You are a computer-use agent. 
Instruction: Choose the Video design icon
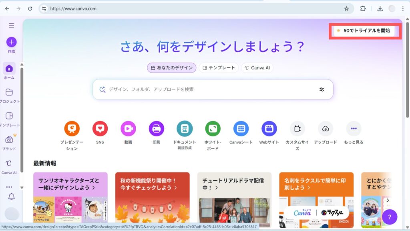[x=128, y=129]
